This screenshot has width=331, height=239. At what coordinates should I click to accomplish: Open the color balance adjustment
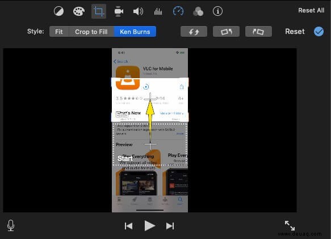pyautogui.click(x=58, y=11)
